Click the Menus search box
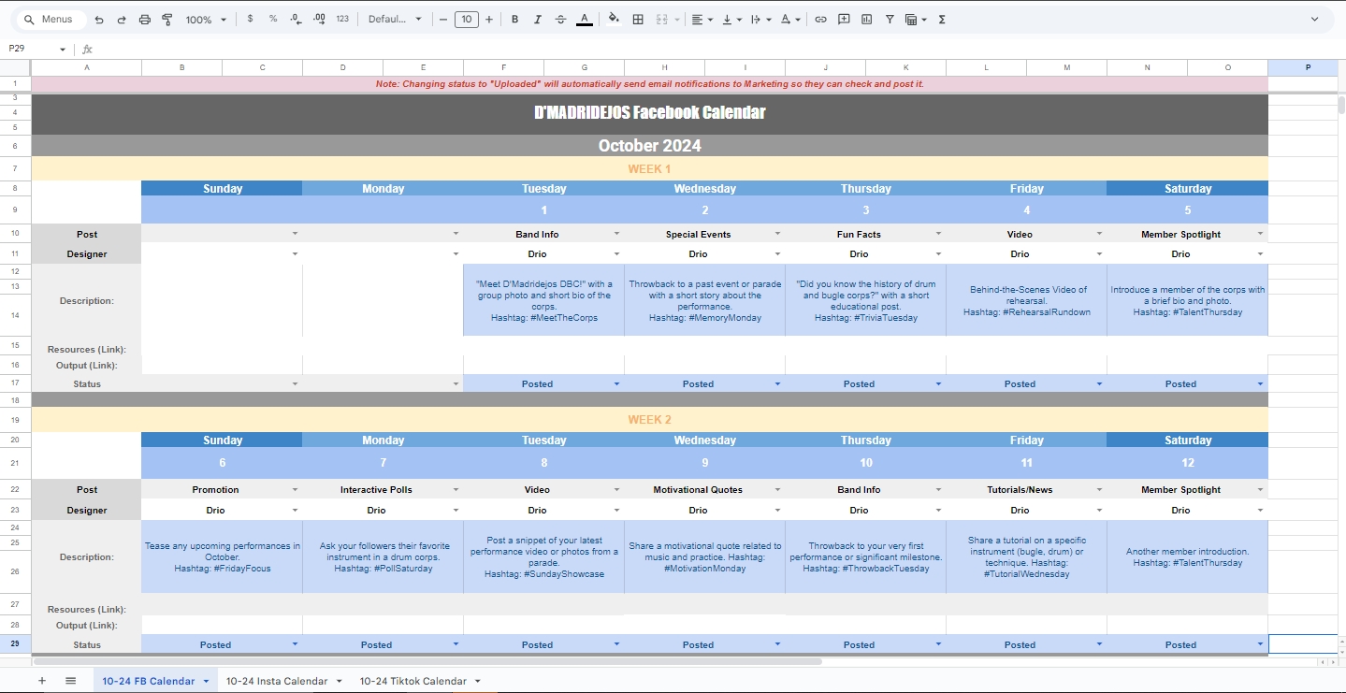The width and height of the screenshot is (1346, 693). coord(52,20)
